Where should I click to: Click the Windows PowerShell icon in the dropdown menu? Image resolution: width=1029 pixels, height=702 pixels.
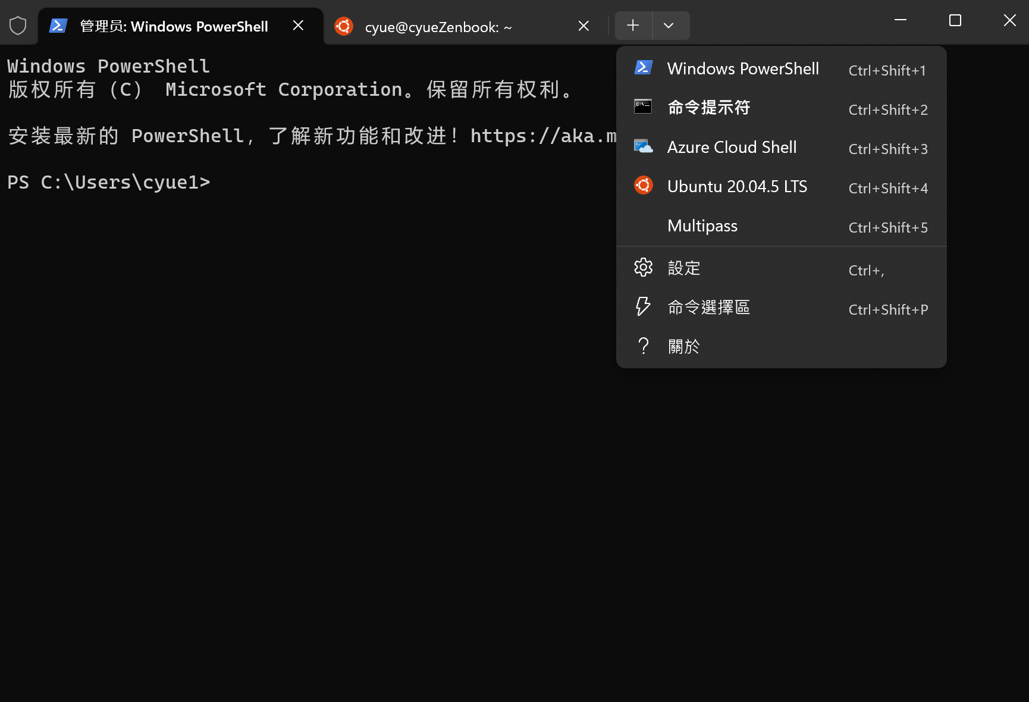643,68
